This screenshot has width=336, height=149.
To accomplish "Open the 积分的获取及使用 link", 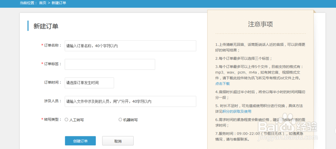I will (237, 111).
